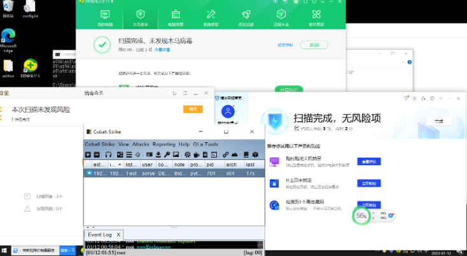Open the View menu
This screenshot has width=467, height=256.
(123, 144)
